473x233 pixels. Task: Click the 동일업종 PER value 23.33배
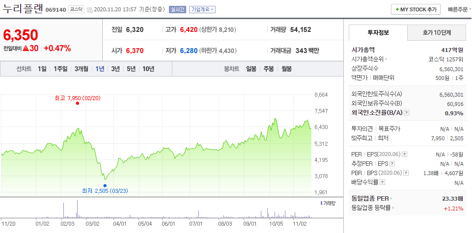452,199
